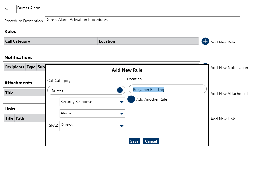Click the plus icon for Add New Rule
Viewport: 254px width, 174px height.
coord(205,42)
